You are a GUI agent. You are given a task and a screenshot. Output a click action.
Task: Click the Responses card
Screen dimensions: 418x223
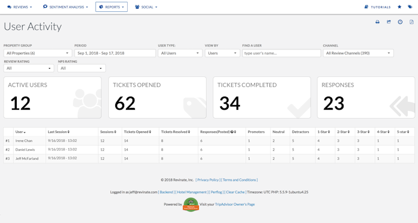(366, 98)
